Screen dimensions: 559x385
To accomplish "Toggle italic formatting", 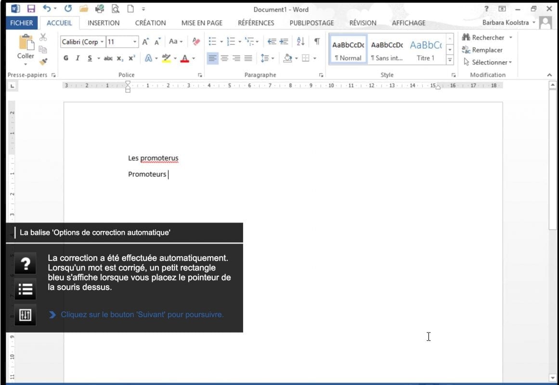I will pyautogui.click(x=77, y=58).
